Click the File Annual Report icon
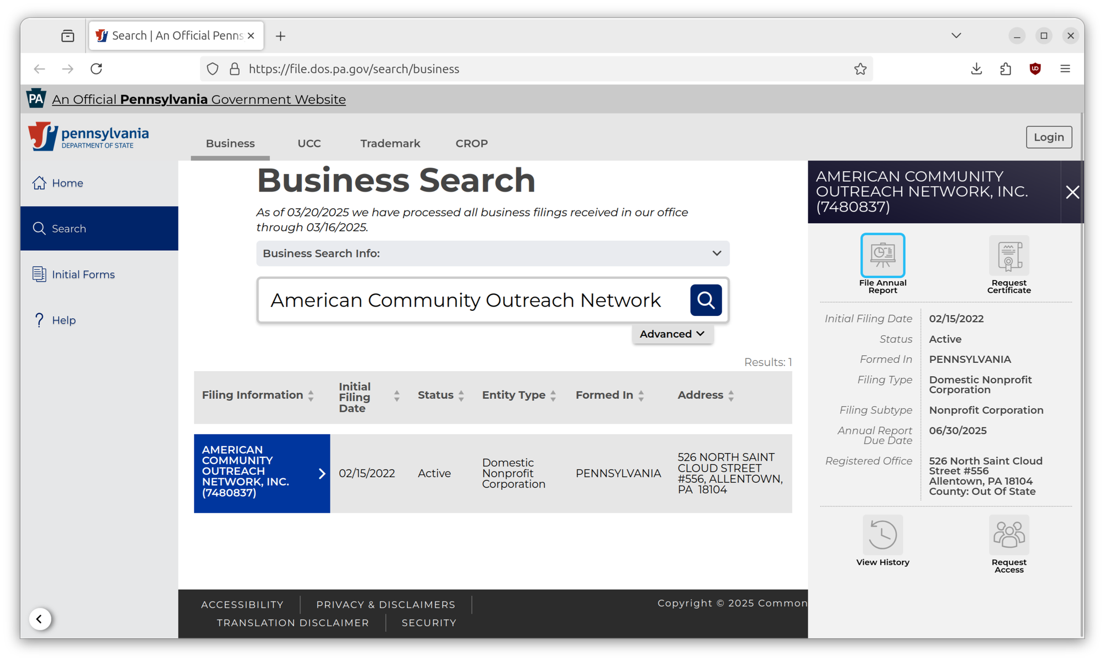Screen dimensions: 1105x661 click(x=882, y=255)
